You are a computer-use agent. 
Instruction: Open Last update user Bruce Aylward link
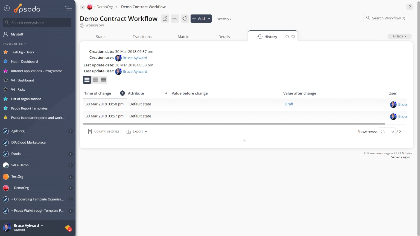point(135,71)
